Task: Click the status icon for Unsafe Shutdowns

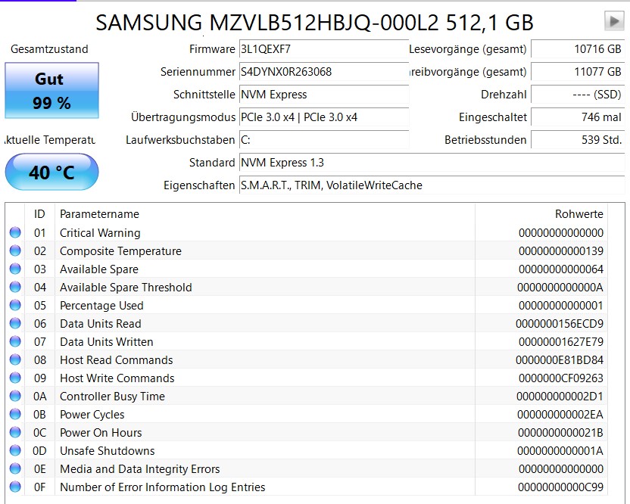Action: pos(15,450)
